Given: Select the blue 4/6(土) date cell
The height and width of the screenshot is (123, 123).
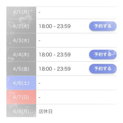Looking at the screenshot, I should [21, 83].
